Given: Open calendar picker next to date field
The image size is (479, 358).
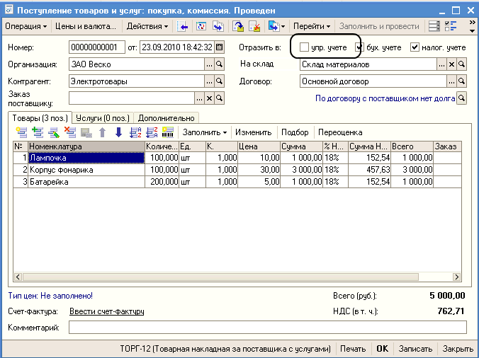Looking at the screenshot, I should pyautogui.click(x=219, y=47).
